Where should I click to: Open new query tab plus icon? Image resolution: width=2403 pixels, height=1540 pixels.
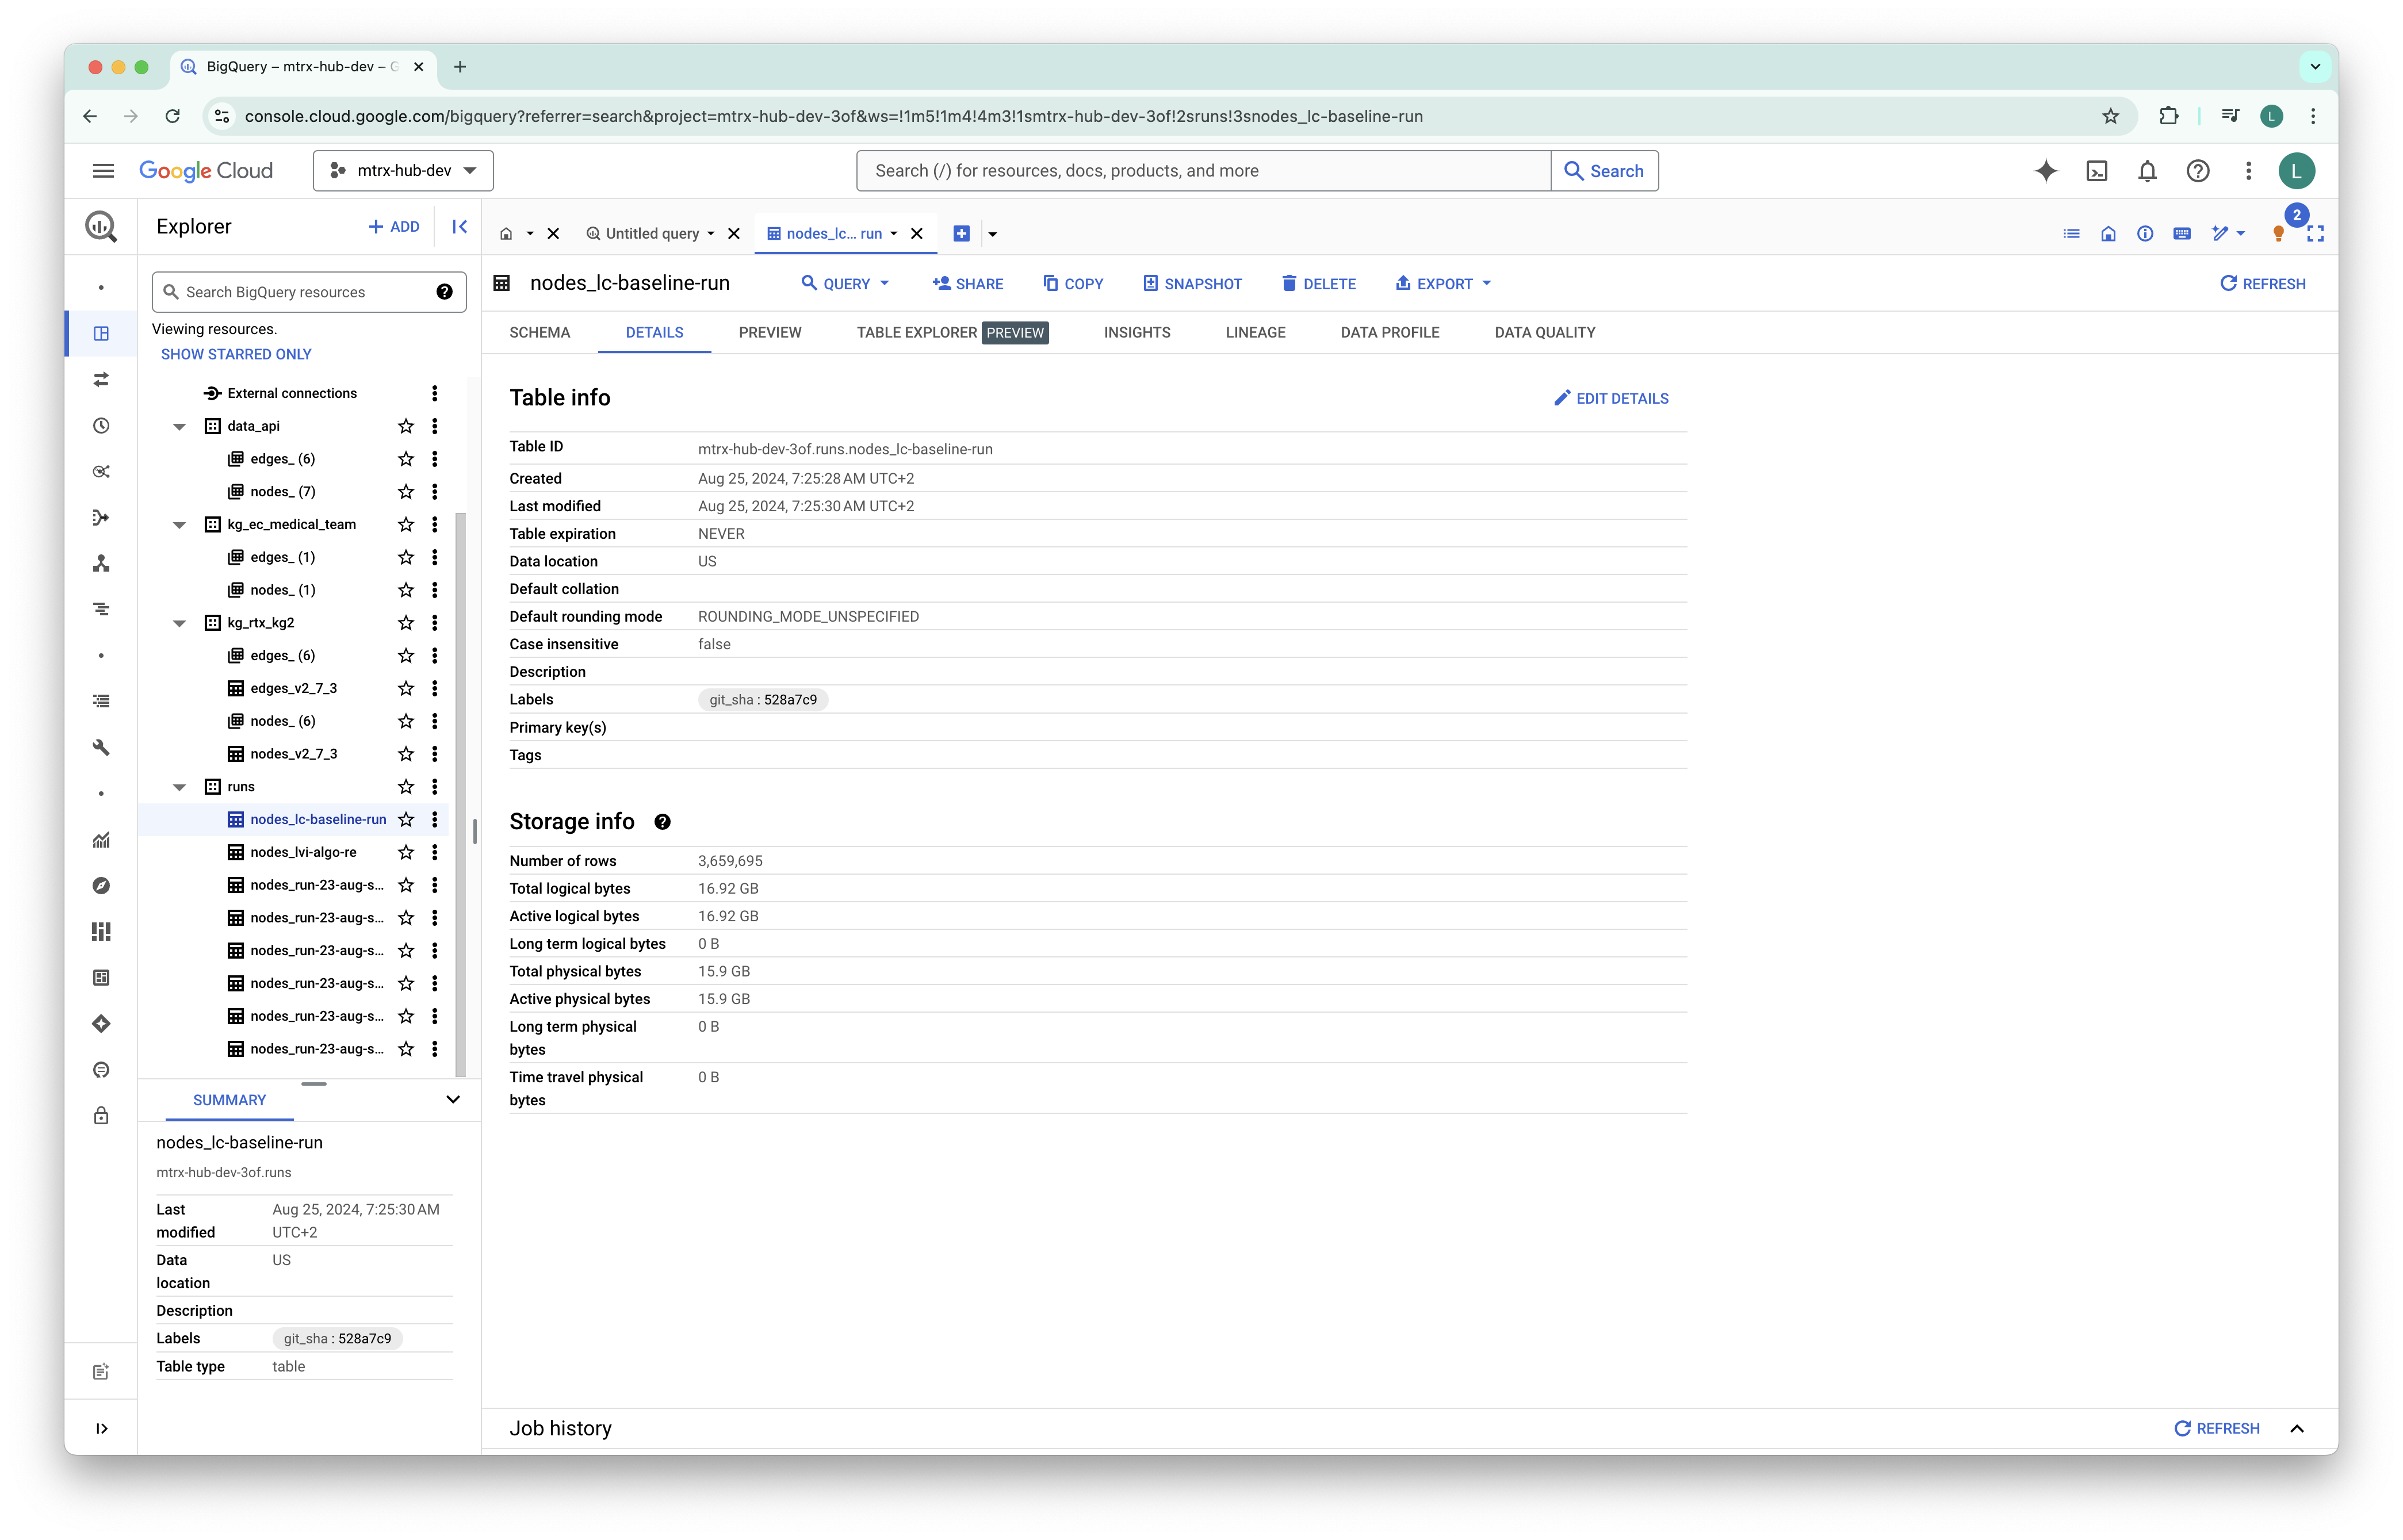tap(961, 234)
